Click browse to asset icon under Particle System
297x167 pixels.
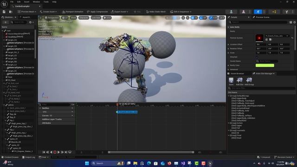click(x=271, y=39)
